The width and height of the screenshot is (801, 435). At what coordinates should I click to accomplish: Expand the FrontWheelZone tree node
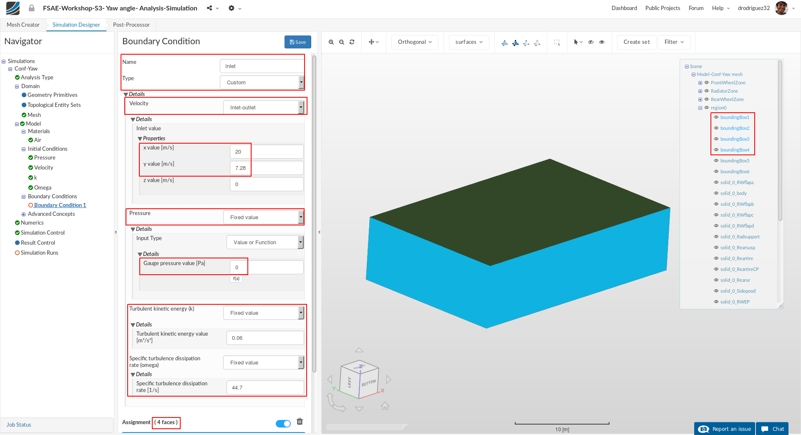pos(700,83)
